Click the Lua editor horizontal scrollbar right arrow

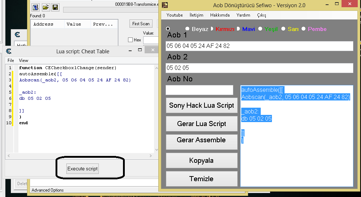151,156
